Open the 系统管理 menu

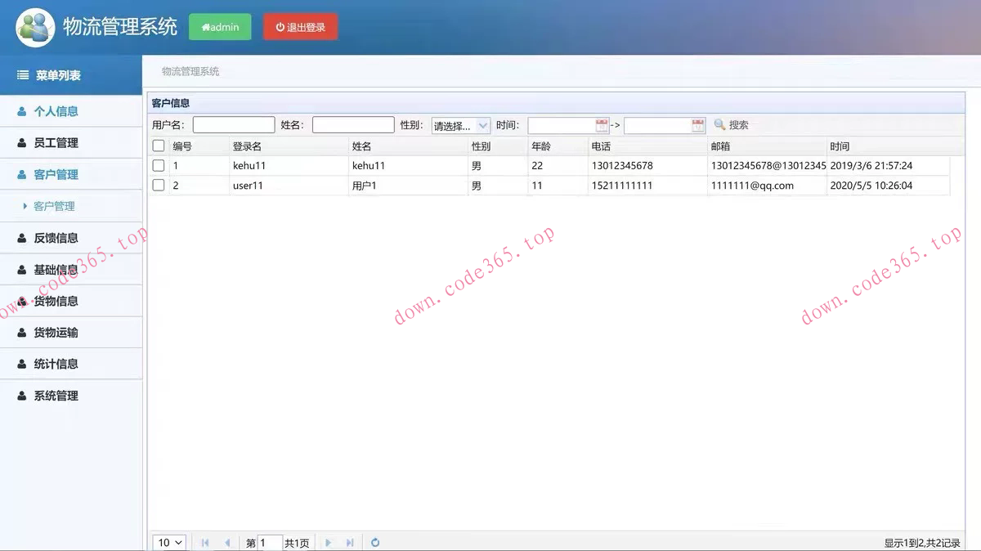click(x=71, y=396)
